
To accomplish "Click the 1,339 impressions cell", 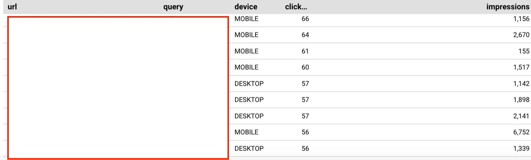I will point(521,149).
